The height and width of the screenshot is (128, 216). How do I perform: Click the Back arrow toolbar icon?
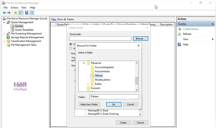coord(4,13)
